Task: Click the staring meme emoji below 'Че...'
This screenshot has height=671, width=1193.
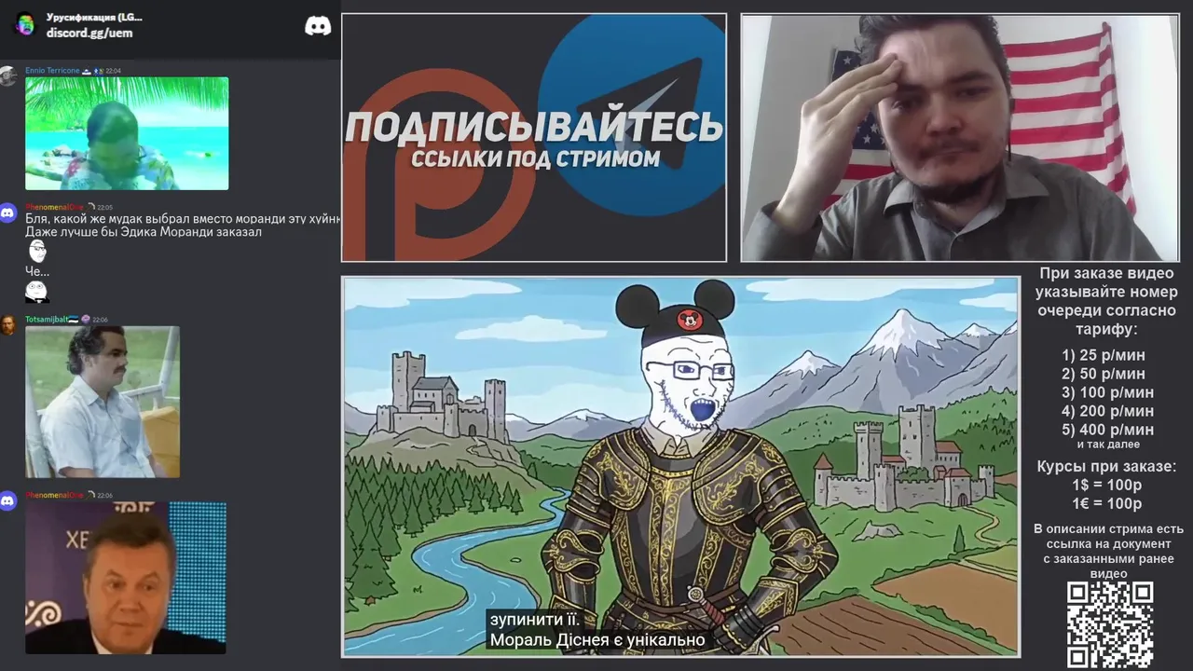Action: pyautogui.click(x=36, y=292)
